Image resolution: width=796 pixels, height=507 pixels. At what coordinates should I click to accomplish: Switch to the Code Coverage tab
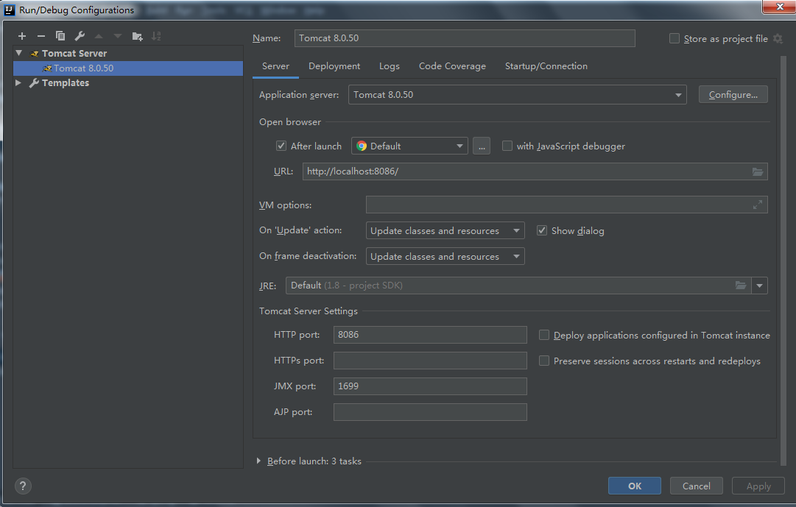pos(452,66)
